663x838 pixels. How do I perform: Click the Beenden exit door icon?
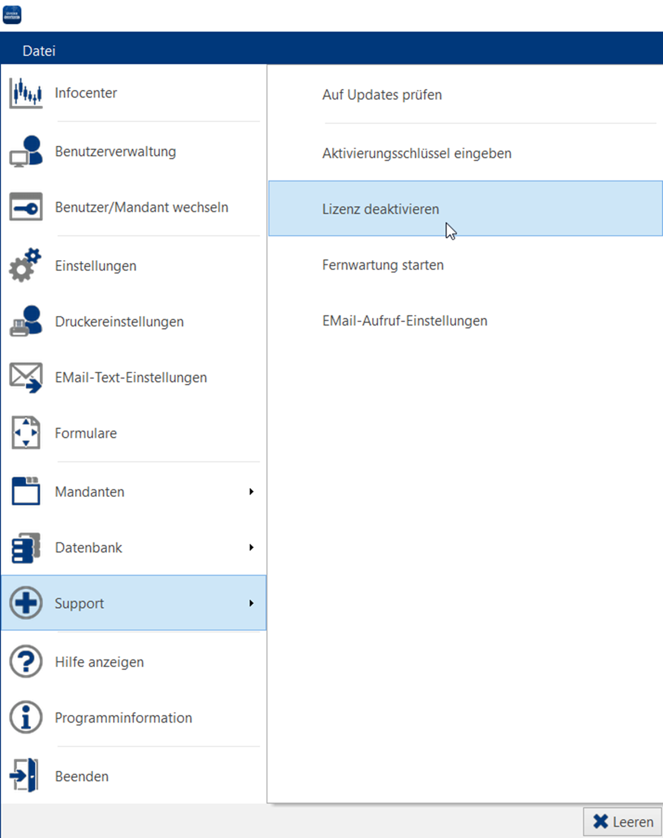[24, 776]
